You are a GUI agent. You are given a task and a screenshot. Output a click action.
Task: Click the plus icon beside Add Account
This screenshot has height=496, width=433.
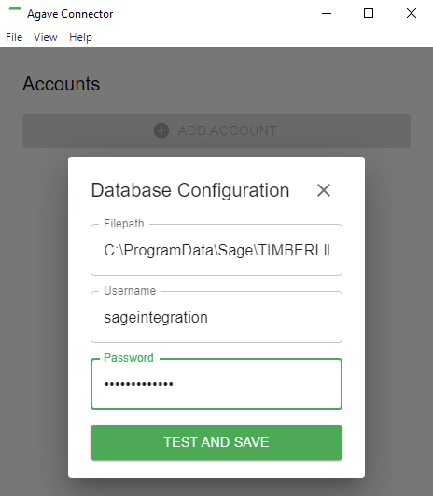tap(161, 131)
